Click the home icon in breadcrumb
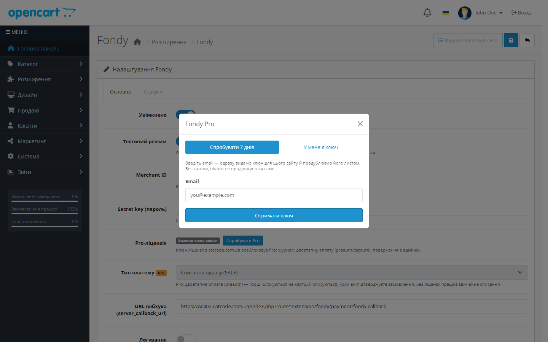 pyautogui.click(x=137, y=42)
